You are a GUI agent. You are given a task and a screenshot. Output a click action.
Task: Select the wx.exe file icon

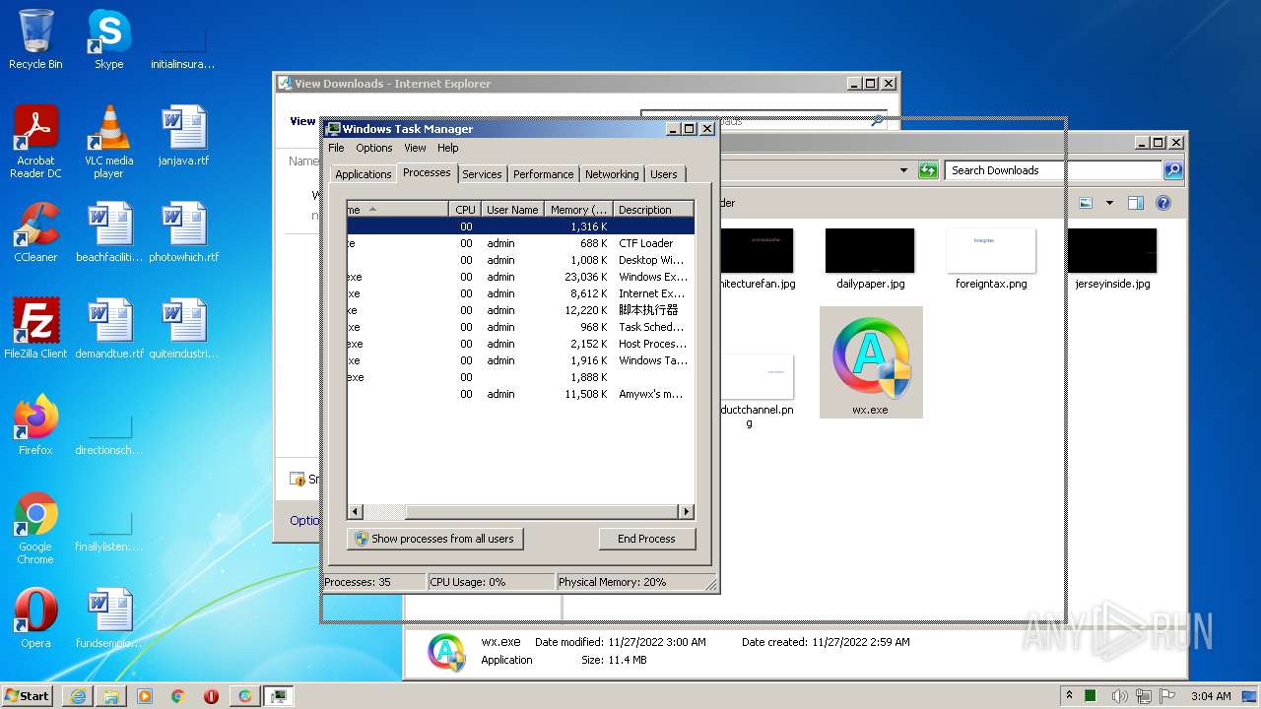tap(871, 362)
